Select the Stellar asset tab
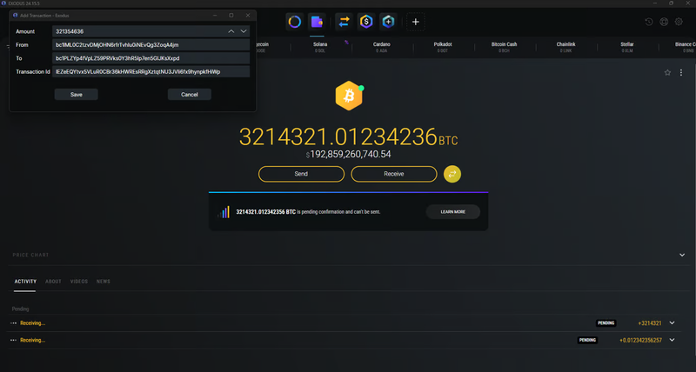The width and height of the screenshot is (696, 372). pos(626,47)
